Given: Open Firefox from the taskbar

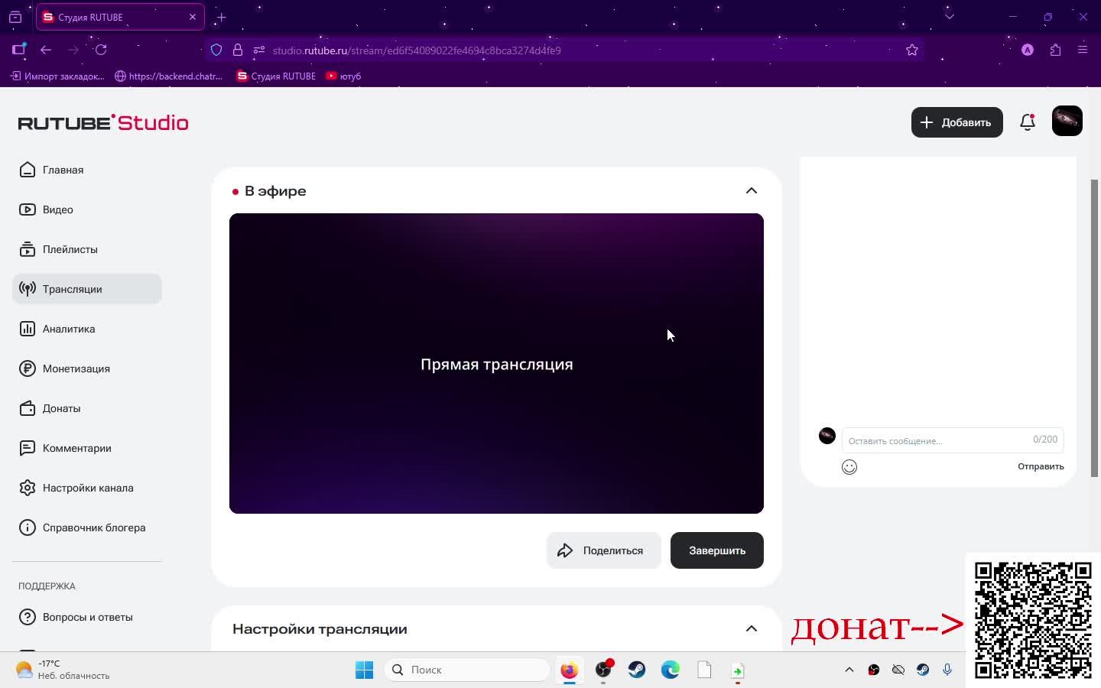Looking at the screenshot, I should tap(569, 670).
